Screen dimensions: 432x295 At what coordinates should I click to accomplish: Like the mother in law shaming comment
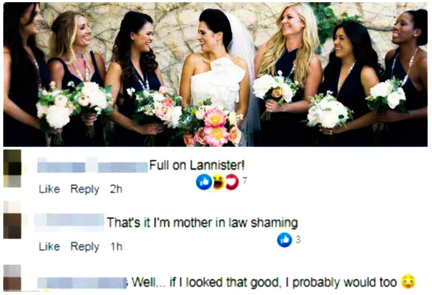point(49,246)
